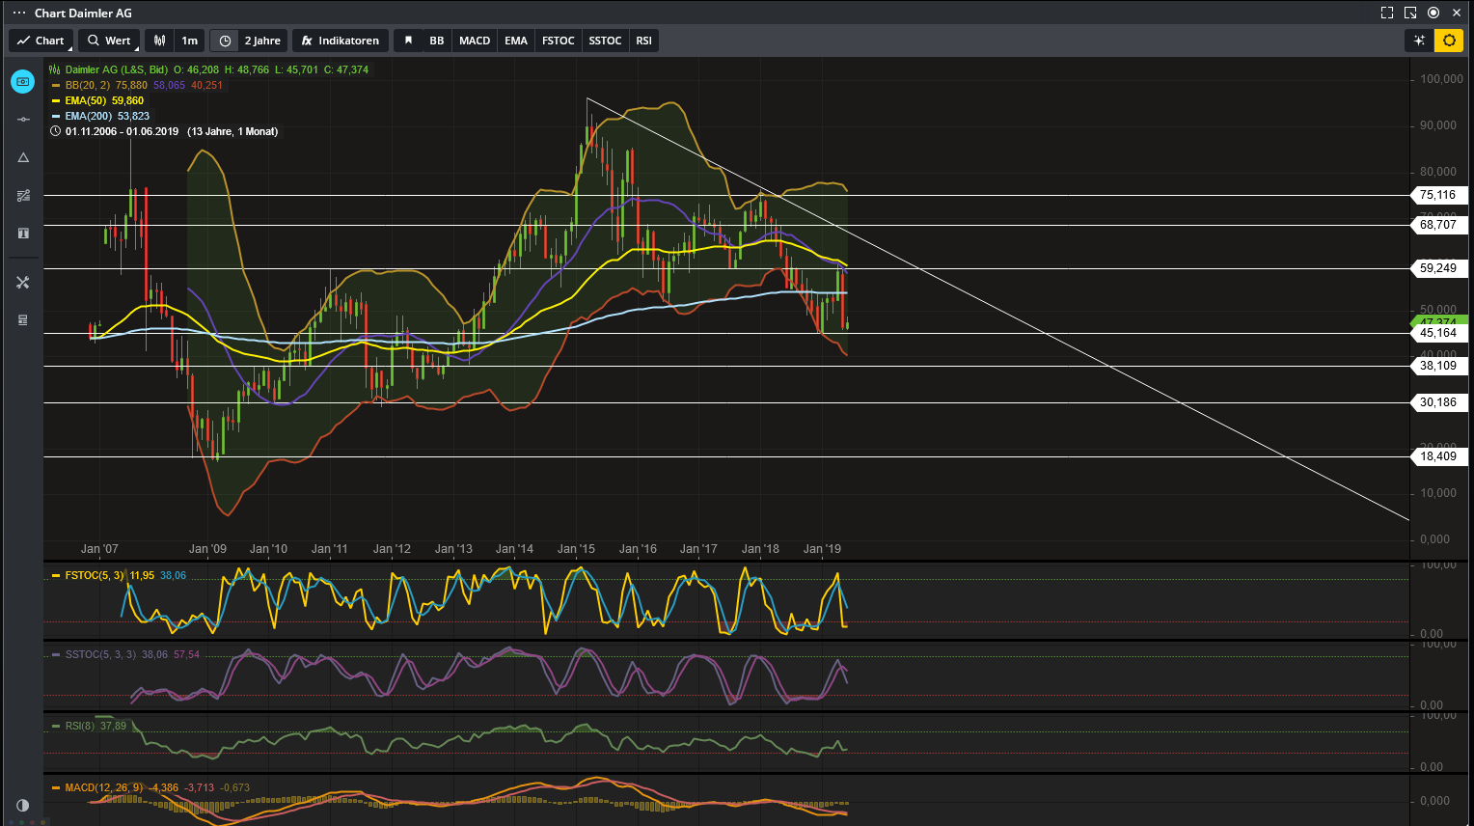Click the candlestick chart type icon
Image resolution: width=1474 pixels, height=826 pixels.
[x=160, y=41]
